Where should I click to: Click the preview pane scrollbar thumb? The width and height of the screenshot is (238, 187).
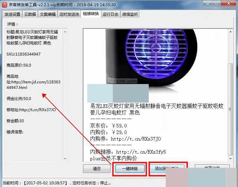coord(230,109)
